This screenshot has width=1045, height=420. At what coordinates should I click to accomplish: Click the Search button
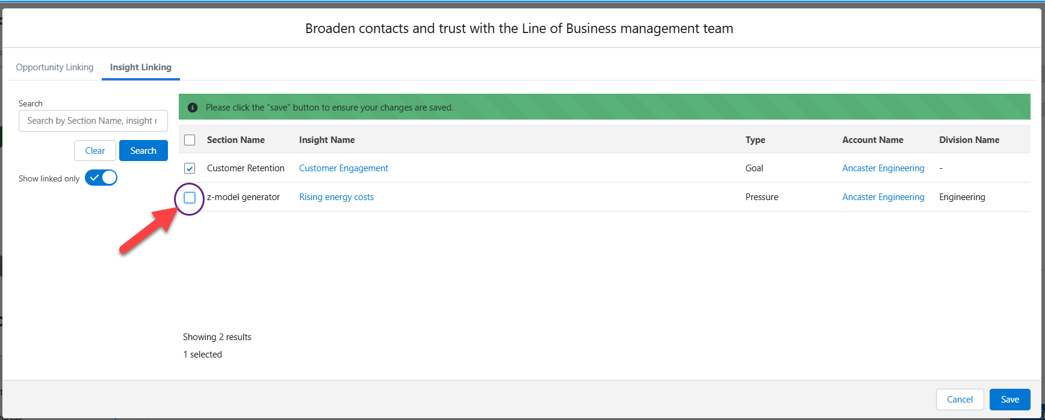[x=143, y=151]
